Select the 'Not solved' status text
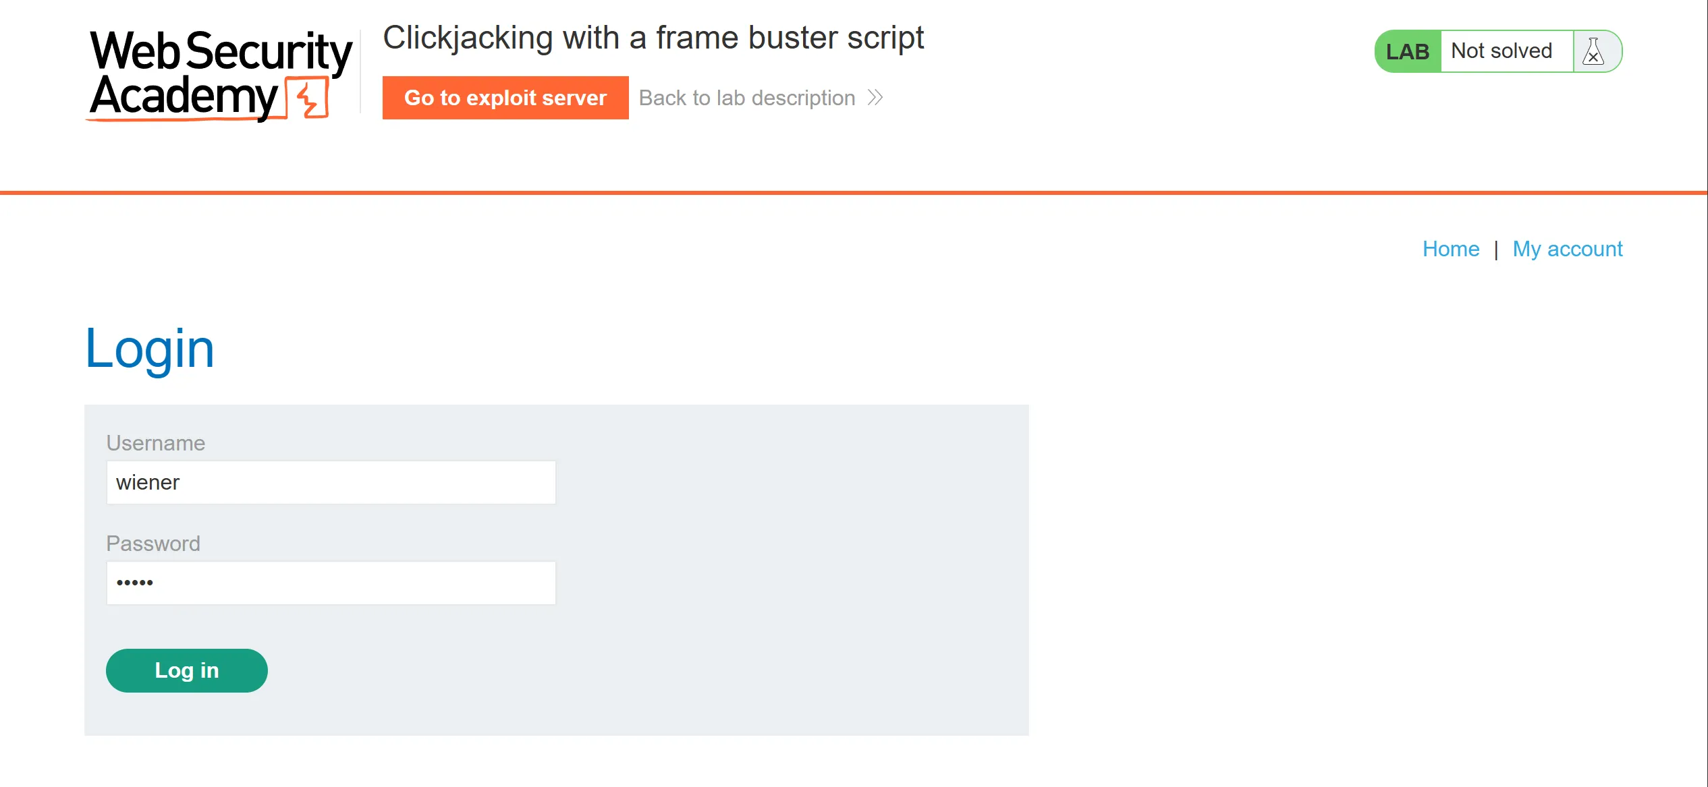Screen dimensions: 1708x787 pyautogui.click(x=1502, y=51)
